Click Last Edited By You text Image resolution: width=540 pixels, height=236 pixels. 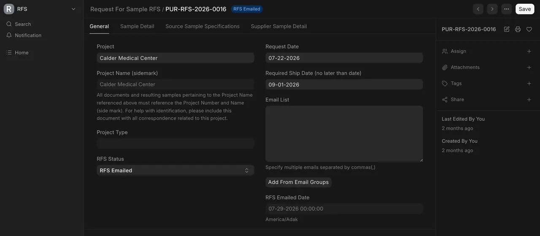463,119
